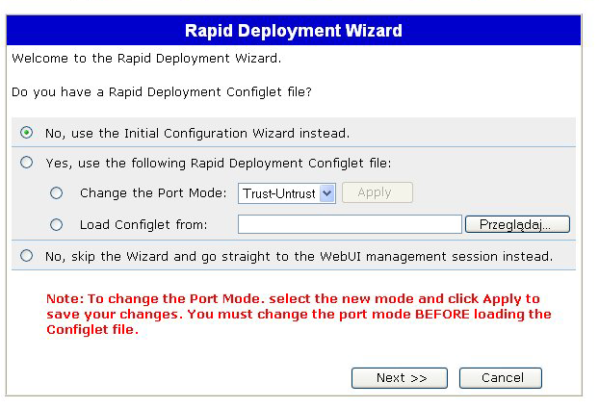
Task: Focus the Load Configlet file path field
Action: click(350, 224)
